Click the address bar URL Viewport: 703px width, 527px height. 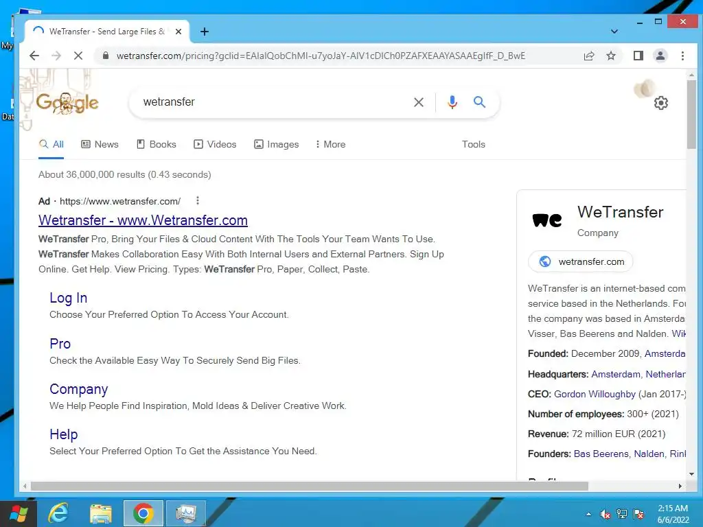[x=321, y=56]
